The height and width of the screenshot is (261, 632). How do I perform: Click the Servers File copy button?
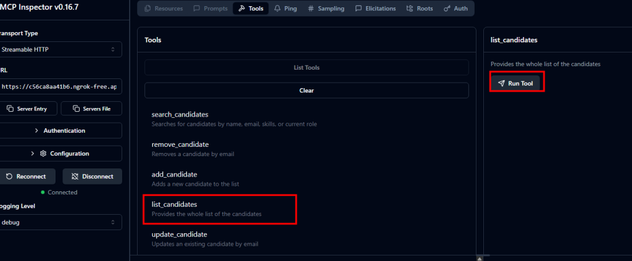(x=92, y=109)
